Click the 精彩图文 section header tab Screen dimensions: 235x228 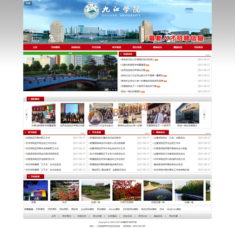pos(35,99)
